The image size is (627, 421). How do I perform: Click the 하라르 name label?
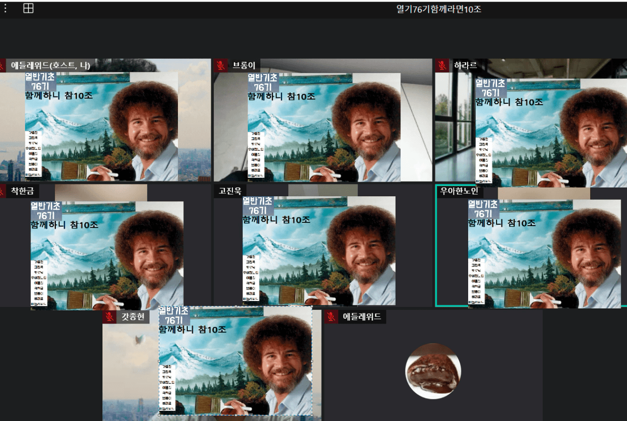465,66
